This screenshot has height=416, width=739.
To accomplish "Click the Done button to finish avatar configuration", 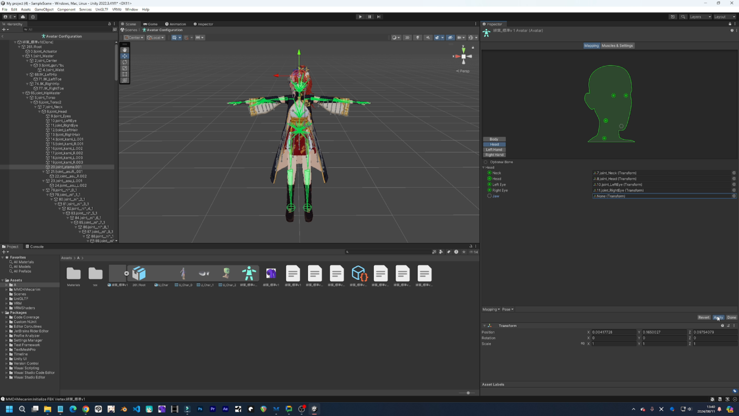I will pos(732,317).
